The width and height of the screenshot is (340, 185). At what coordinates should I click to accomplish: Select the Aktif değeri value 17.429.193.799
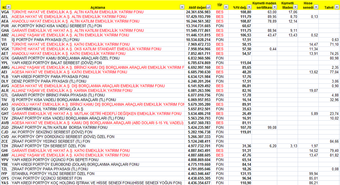click(x=198, y=17)
